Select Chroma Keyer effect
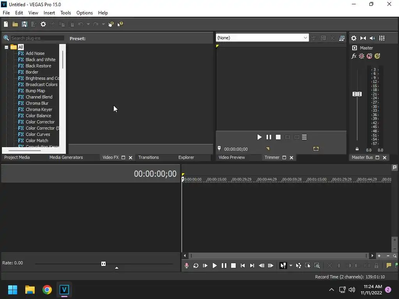Screen dimensions: 399x299 pos(39,109)
